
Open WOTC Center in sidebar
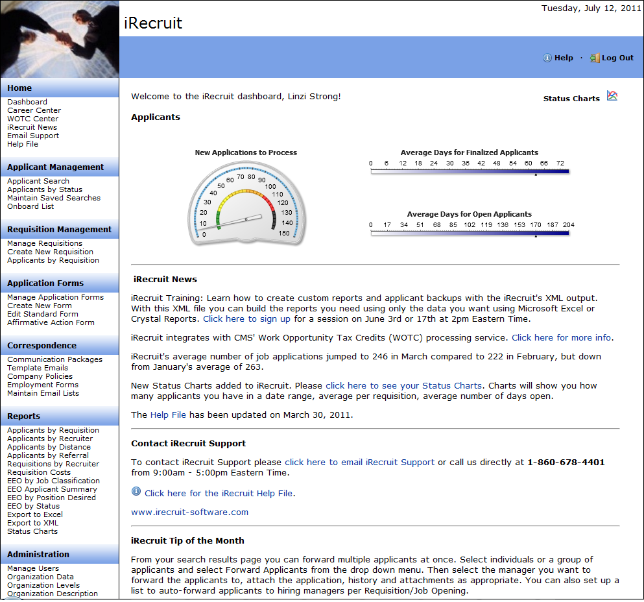[x=33, y=119]
